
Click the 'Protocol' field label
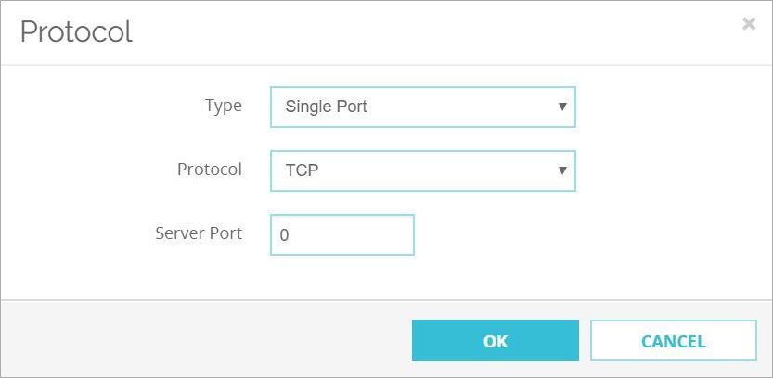click(x=210, y=170)
